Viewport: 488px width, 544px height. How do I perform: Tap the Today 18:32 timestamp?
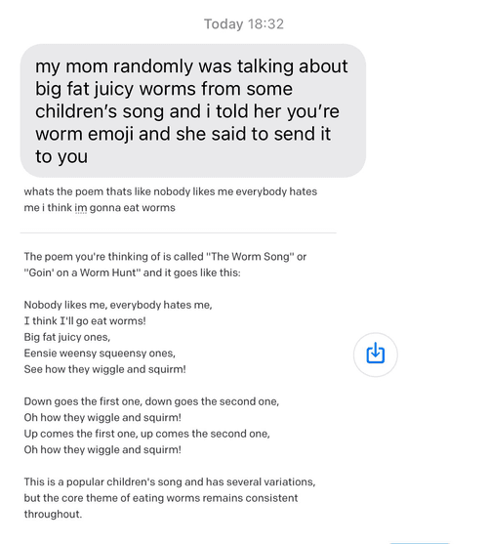coord(244,24)
